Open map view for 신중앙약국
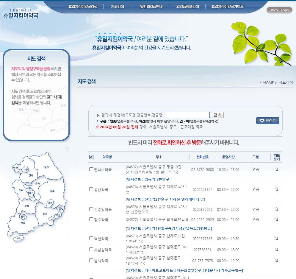The image size is (296, 279). 276,209
